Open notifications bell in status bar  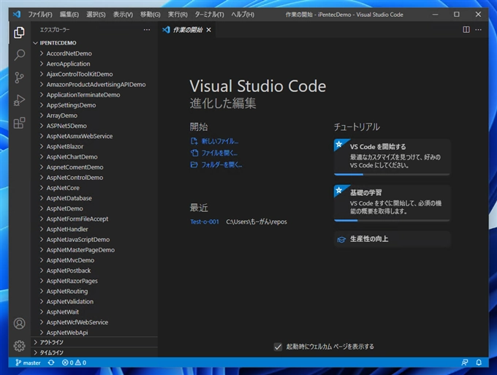tap(479, 363)
